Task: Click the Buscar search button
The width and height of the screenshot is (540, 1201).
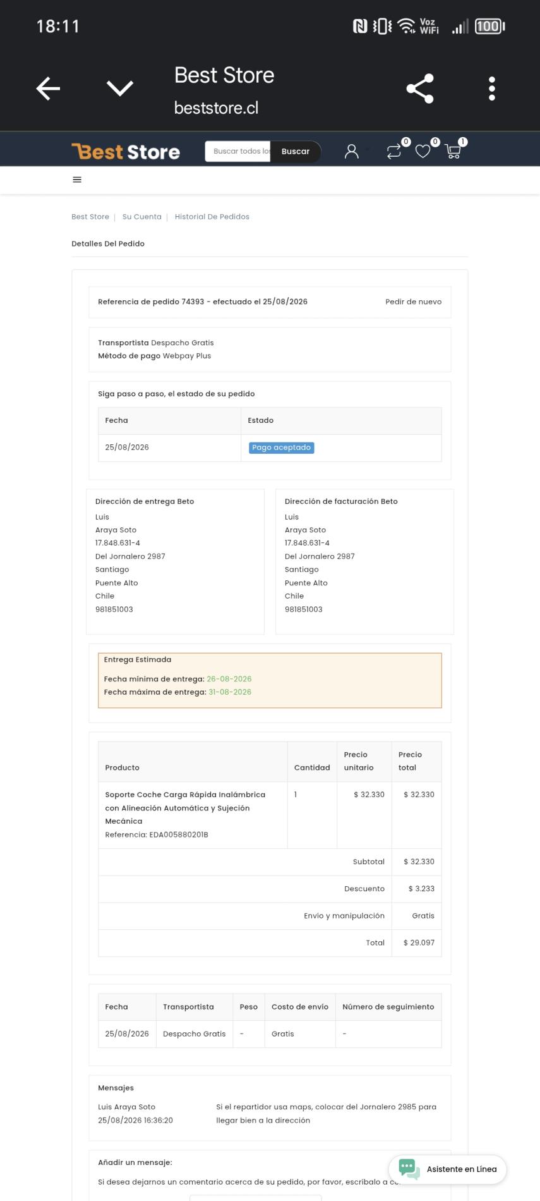Action: click(x=296, y=151)
